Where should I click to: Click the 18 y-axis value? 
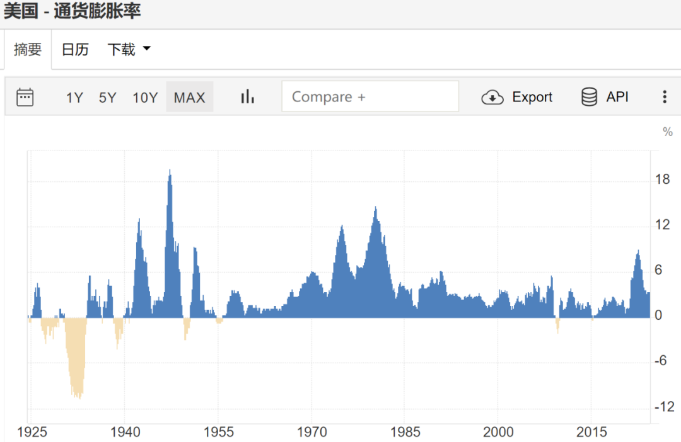[662, 179]
